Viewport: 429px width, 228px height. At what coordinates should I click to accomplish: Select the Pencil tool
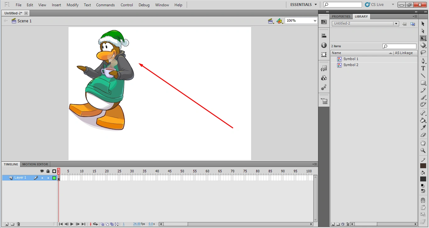[423, 90]
